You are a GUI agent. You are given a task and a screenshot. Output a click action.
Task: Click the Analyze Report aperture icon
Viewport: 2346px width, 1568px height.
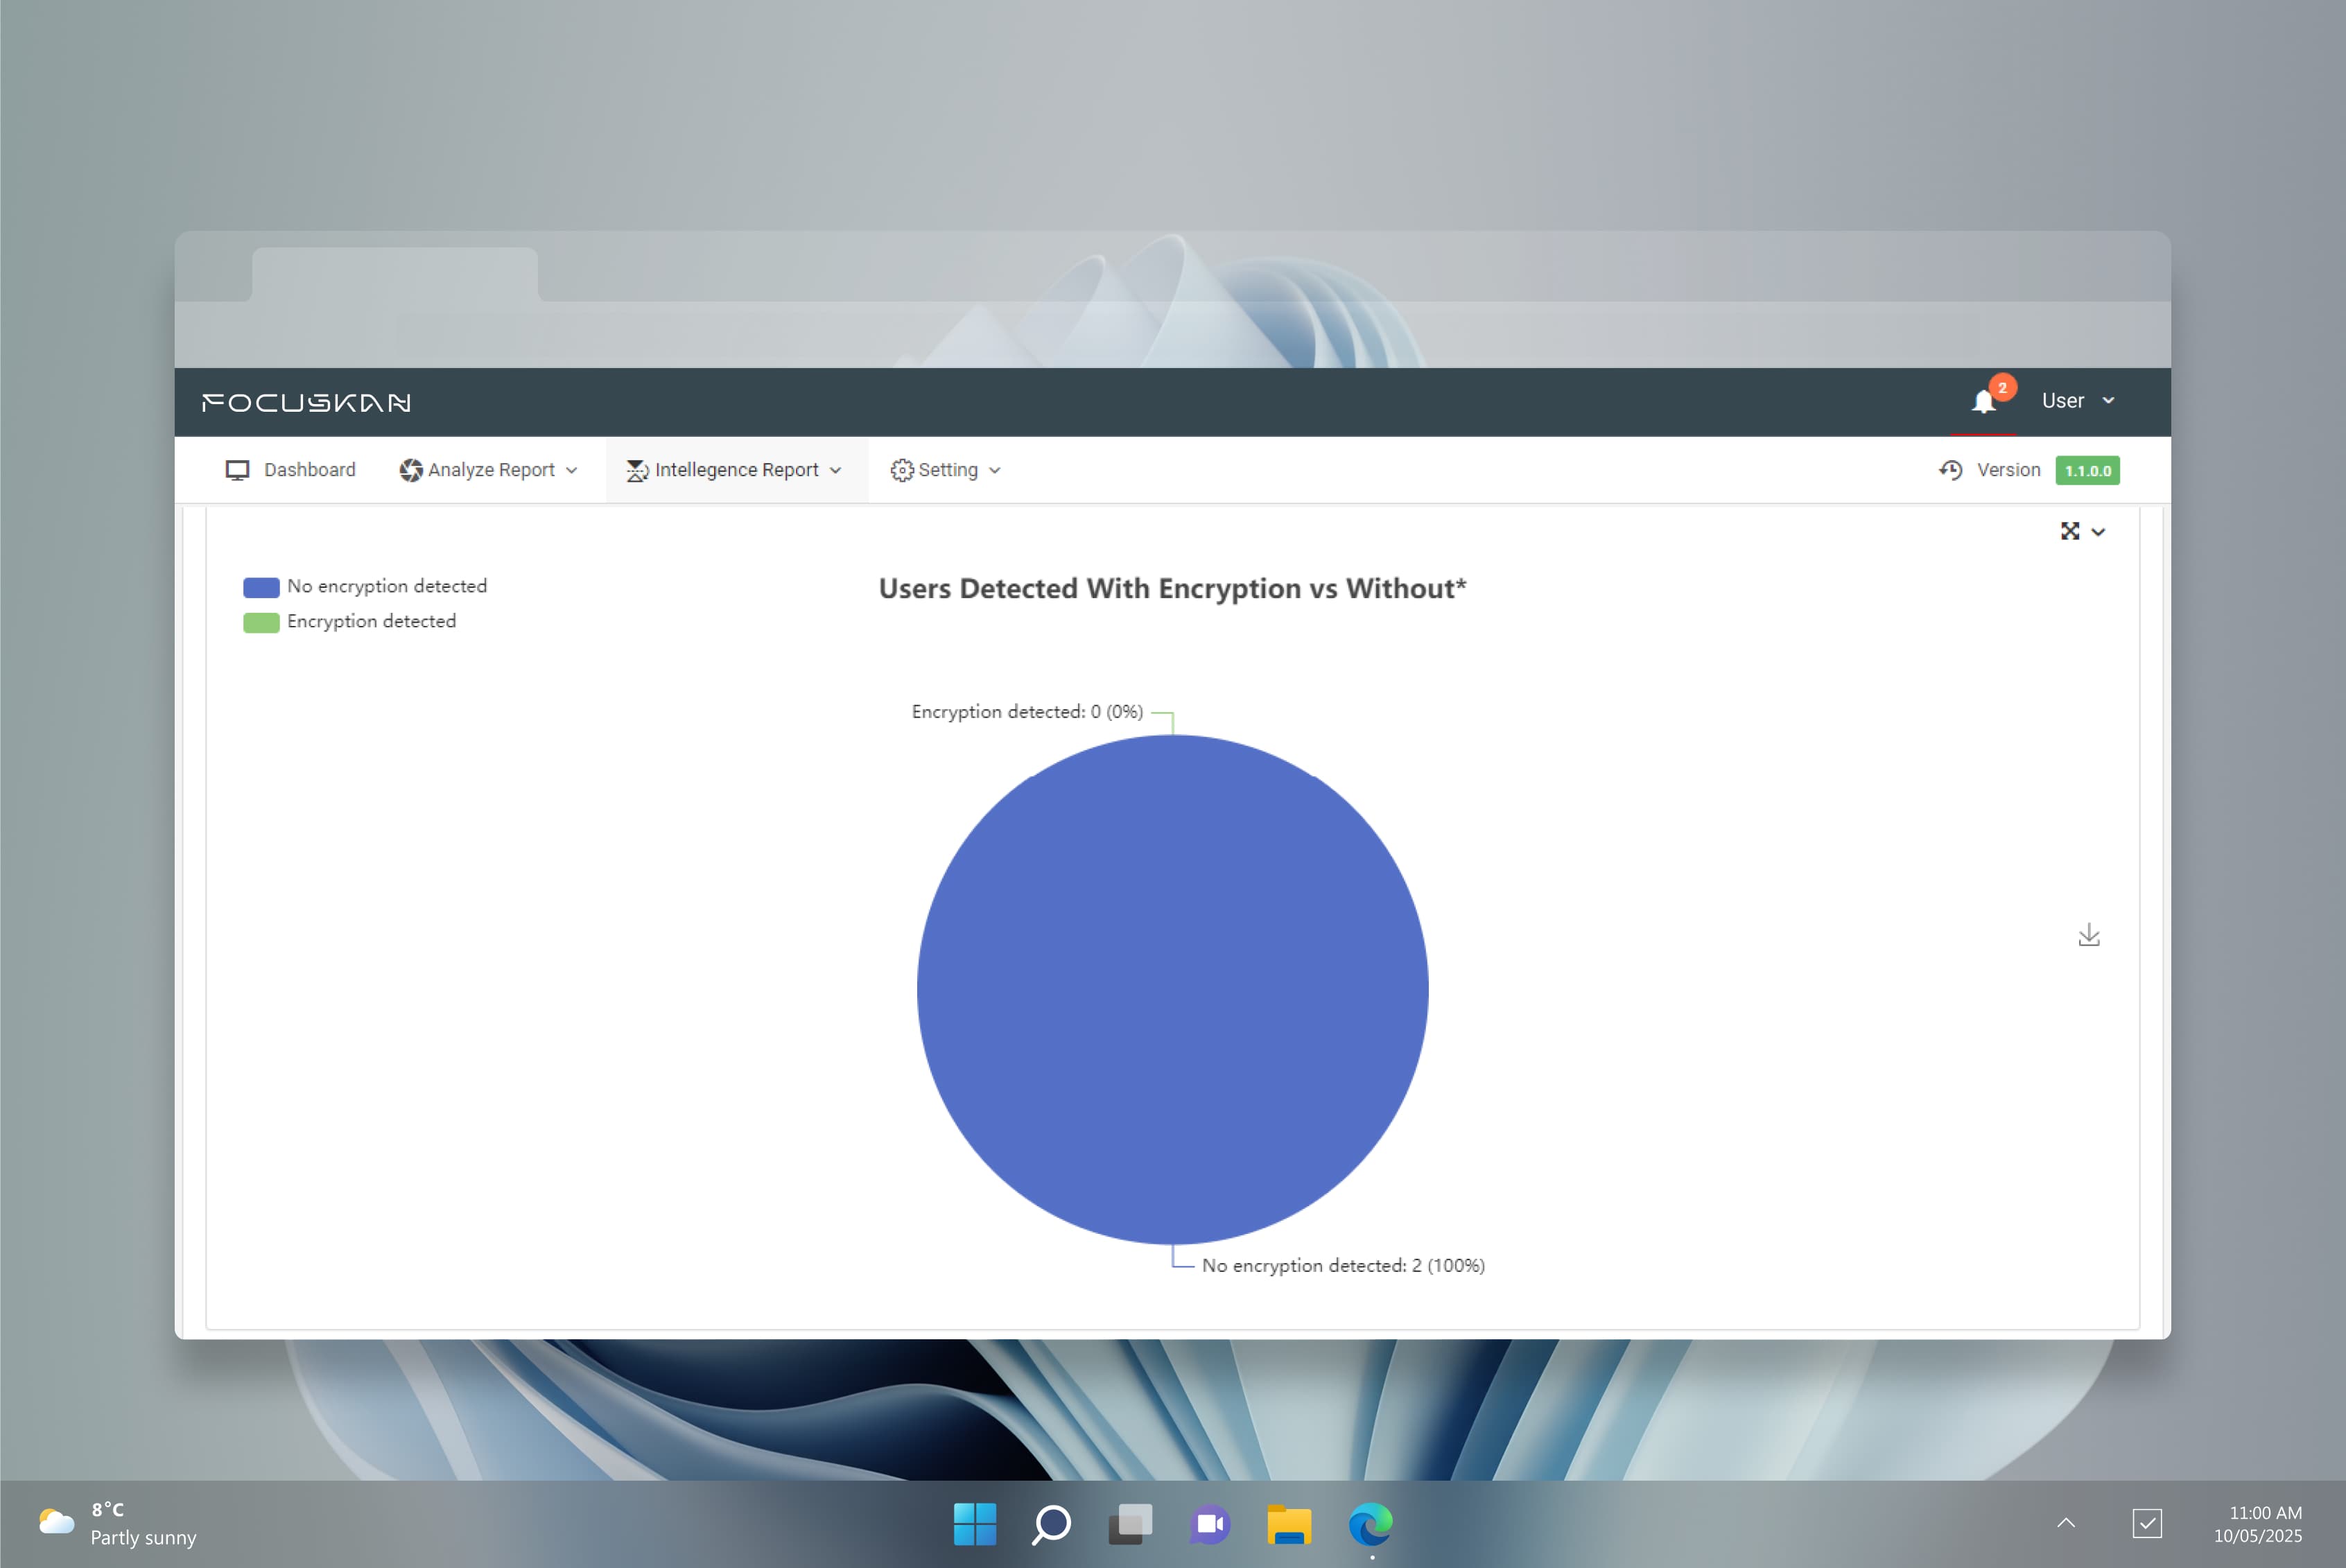410,470
